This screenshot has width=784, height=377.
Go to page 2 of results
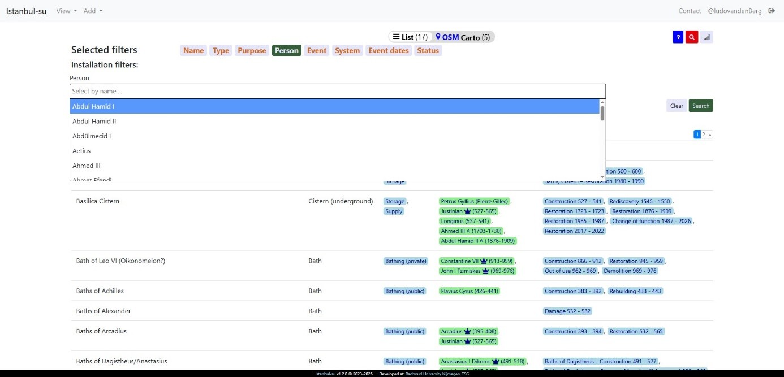pos(704,135)
